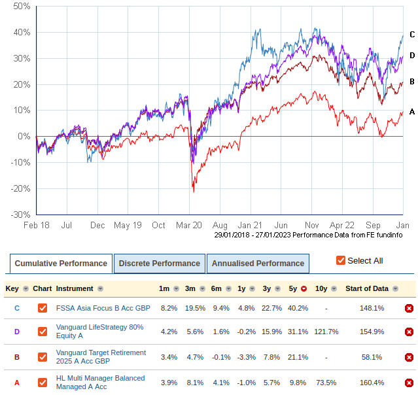Switch to the Annualised Performance tab
The height and width of the screenshot is (395, 418).
coord(258,264)
